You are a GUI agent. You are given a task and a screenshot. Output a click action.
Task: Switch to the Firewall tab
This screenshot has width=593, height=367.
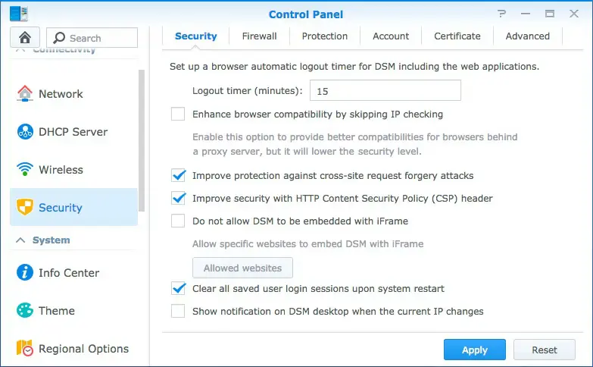click(259, 36)
